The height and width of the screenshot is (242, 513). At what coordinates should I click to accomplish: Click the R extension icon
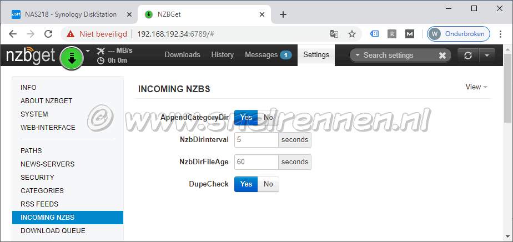392,34
